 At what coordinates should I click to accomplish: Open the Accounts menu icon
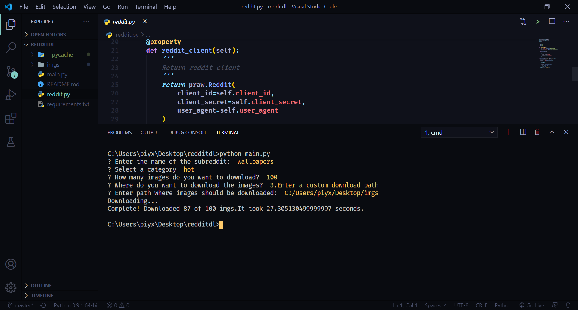click(x=11, y=264)
